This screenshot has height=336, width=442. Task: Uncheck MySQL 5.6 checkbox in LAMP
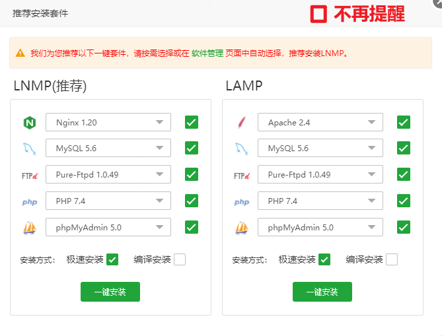(x=404, y=148)
